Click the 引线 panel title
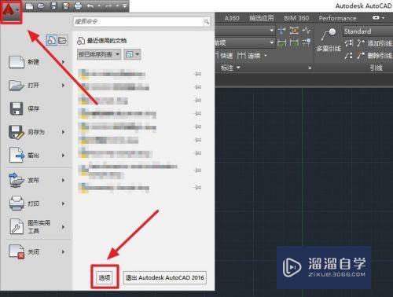 376,68
